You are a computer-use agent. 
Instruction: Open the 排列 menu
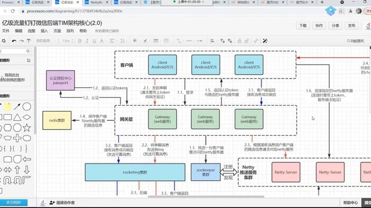(x=70, y=31)
